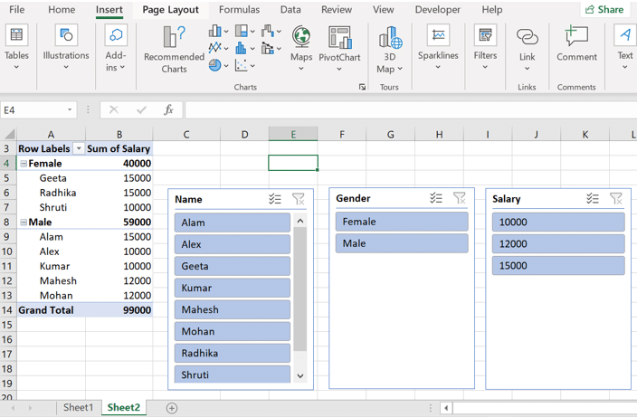The width and height of the screenshot is (637, 417).
Task: Expand column chart dropdown arrow
Action: pos(226,32)
